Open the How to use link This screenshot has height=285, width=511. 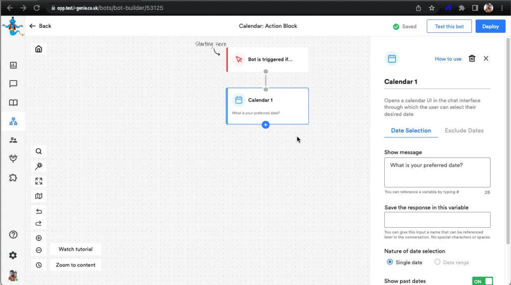448,59
